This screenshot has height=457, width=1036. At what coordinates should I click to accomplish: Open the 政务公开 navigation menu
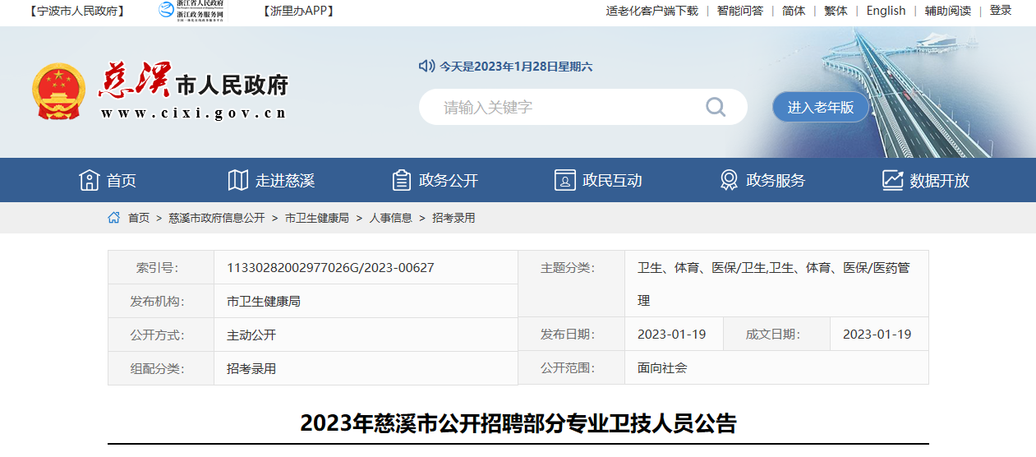[x=448, y=181]
